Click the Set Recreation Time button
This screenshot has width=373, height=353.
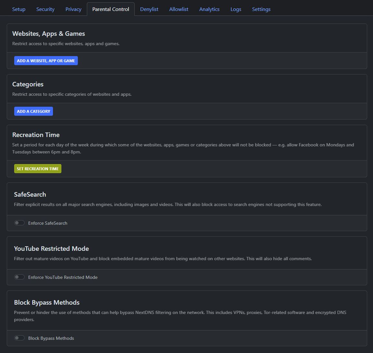coord(38,169)
